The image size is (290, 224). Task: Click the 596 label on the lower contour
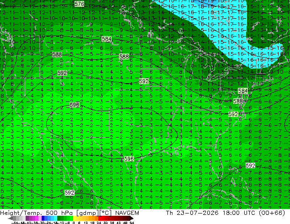129,159
